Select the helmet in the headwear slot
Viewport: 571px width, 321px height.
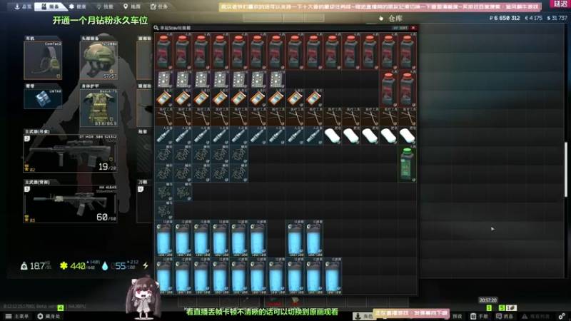(x=98, y=60)
